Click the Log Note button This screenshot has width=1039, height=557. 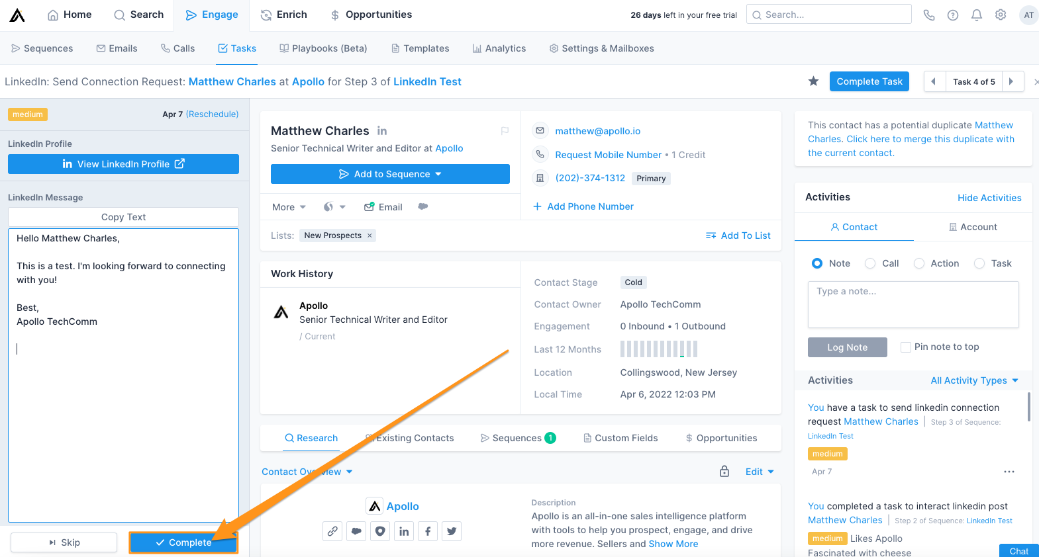(847, 347)
